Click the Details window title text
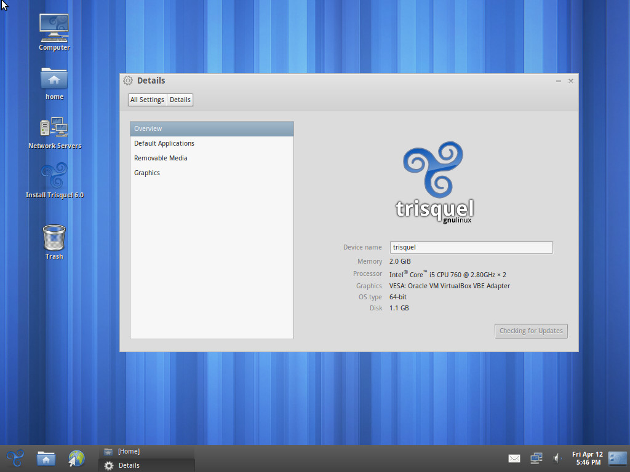The width and height of the screenshot is (630, 472). [x=151, y=81]
